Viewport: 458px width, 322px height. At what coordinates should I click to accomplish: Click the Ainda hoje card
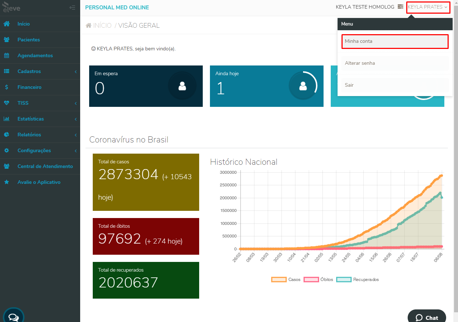(x=267, y=86)
